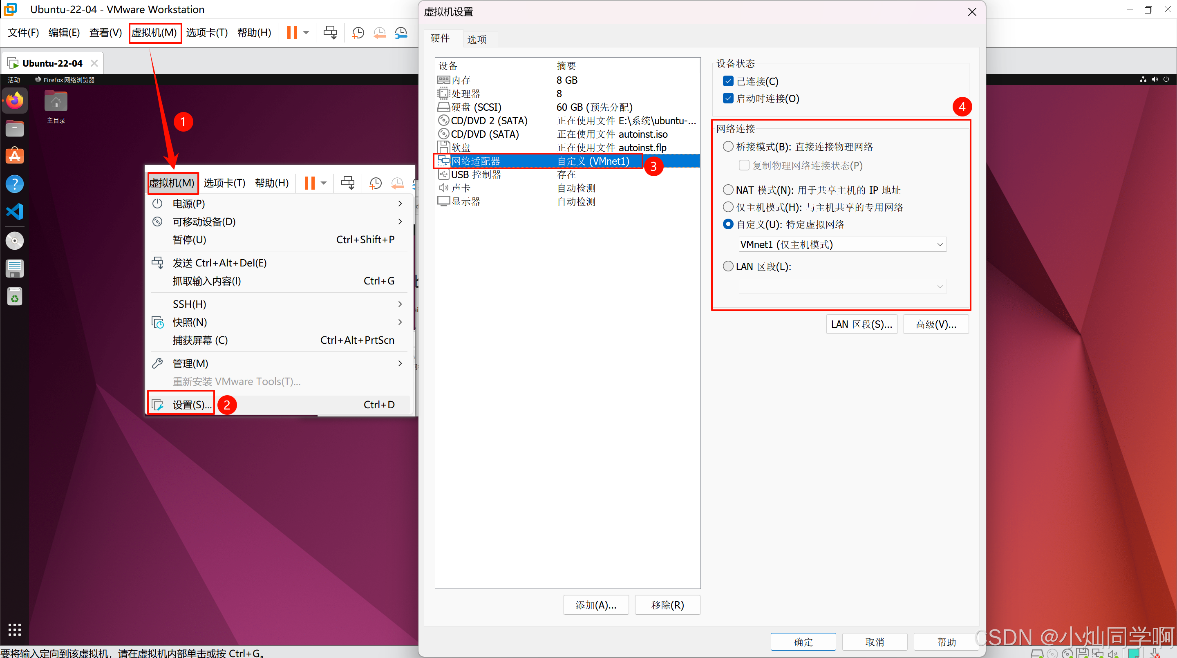Switch to the 选项 tab
Image resolution: width=1177 pixels, height=658 pixels.
477,39
